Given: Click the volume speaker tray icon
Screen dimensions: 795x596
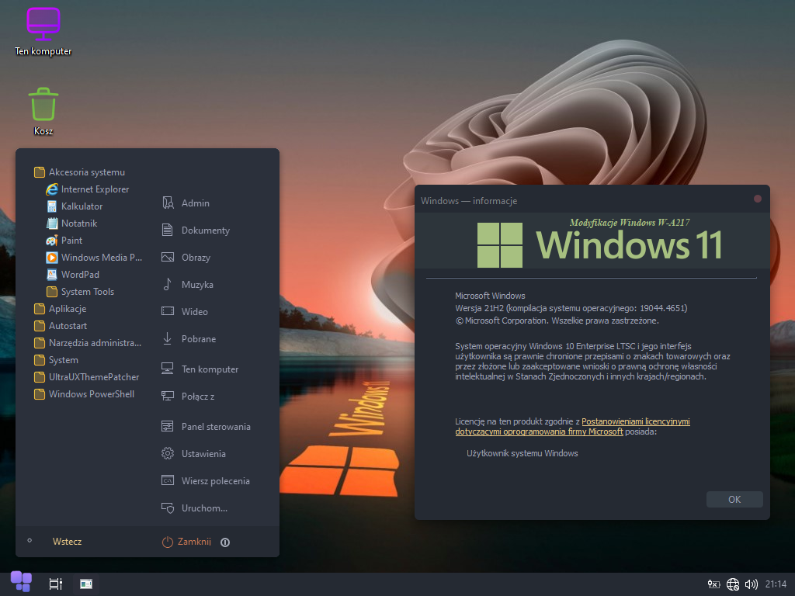Looking at the screenshot, I should pos(751,584).
